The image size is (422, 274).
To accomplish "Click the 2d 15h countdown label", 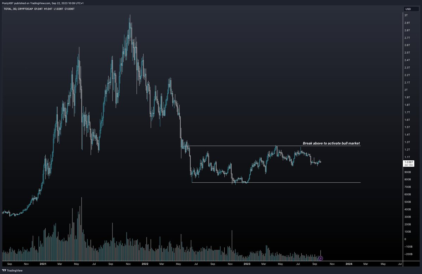I will pyautogui.click(x=408, y=165).
